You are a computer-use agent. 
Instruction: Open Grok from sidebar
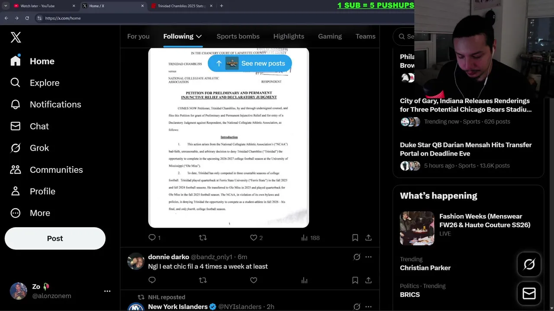(30, 148)
